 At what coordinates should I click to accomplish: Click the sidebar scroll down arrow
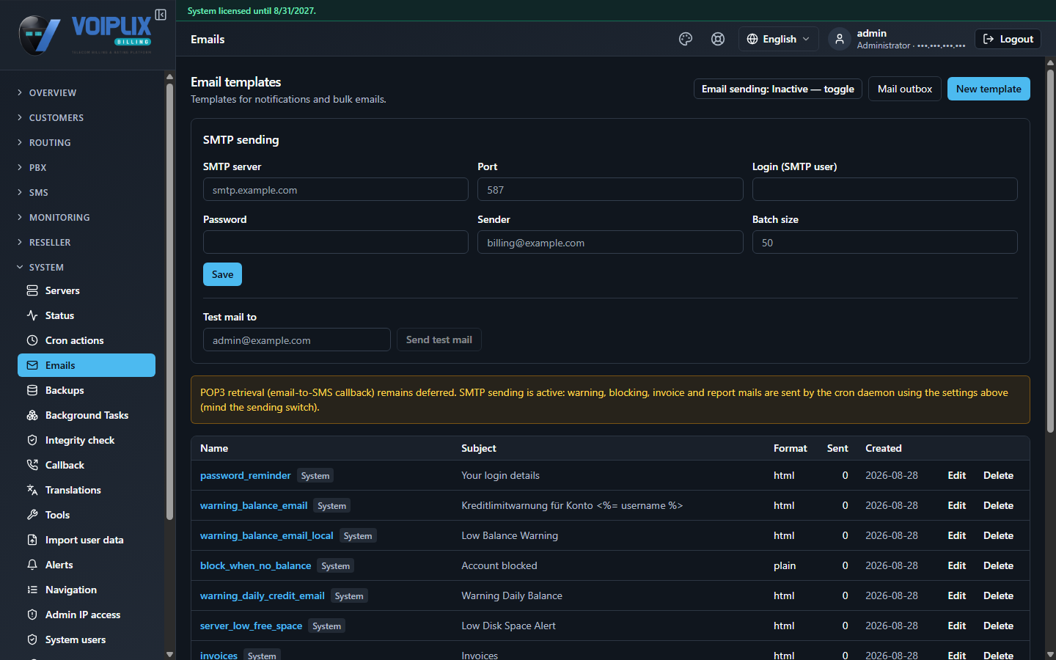pyautogui.click(x=170, y=654)
